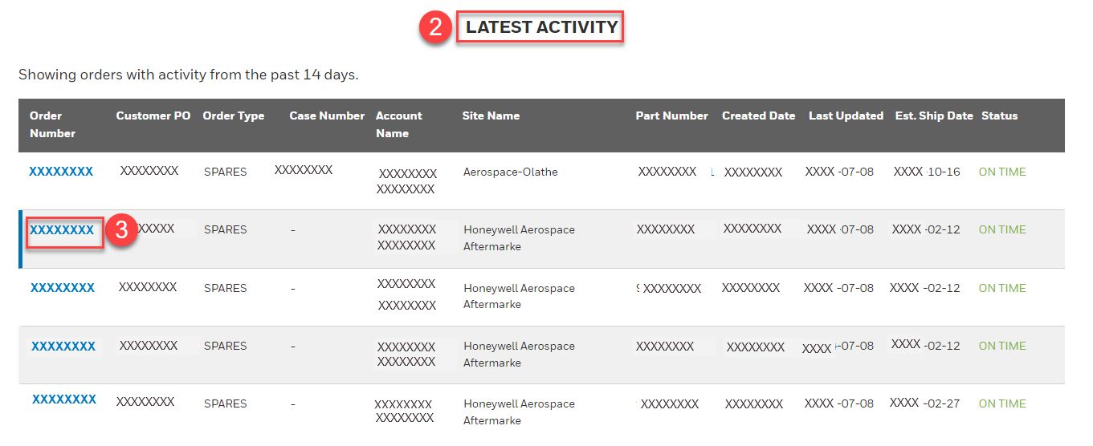Click the XXXX-10-16 estimated ship date
Screen dimensions: 1093x446
927,172
